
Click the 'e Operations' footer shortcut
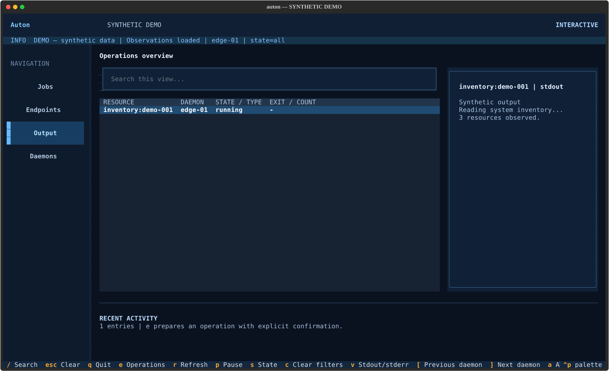pos(142,365)
